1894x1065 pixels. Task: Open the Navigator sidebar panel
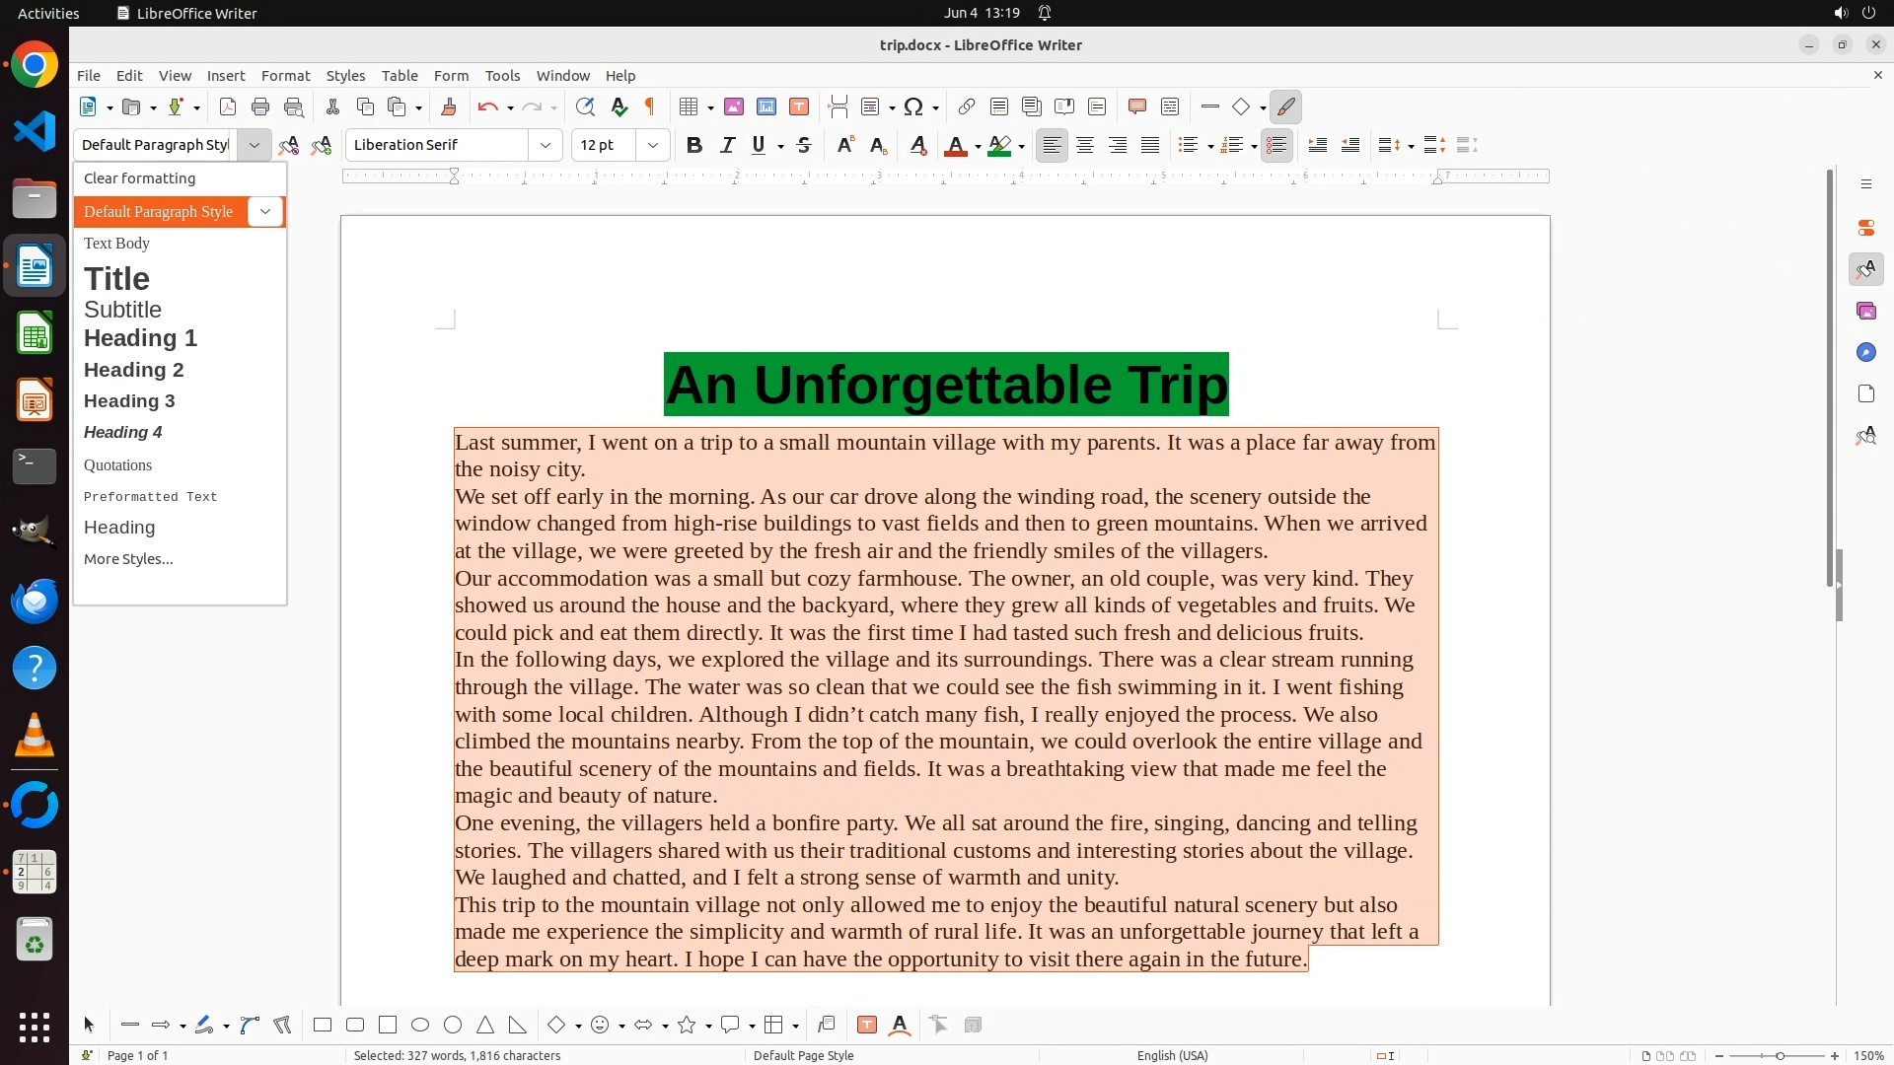pyautogui.click(x=1865, y=352)
